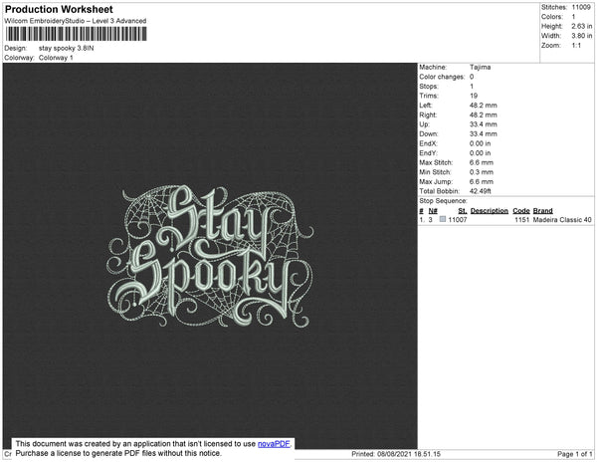Click the thread color swatch in Stop Sequence
This screenshot has height=462, width=597.
[443, 219]
